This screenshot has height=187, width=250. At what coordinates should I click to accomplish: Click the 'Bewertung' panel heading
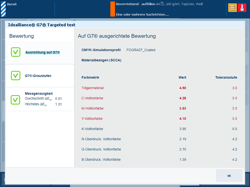click(21, 36)
